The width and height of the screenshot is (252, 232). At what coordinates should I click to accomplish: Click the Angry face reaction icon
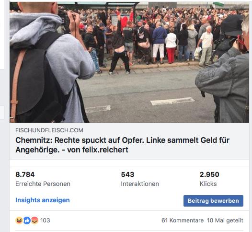tap(34, 220)
